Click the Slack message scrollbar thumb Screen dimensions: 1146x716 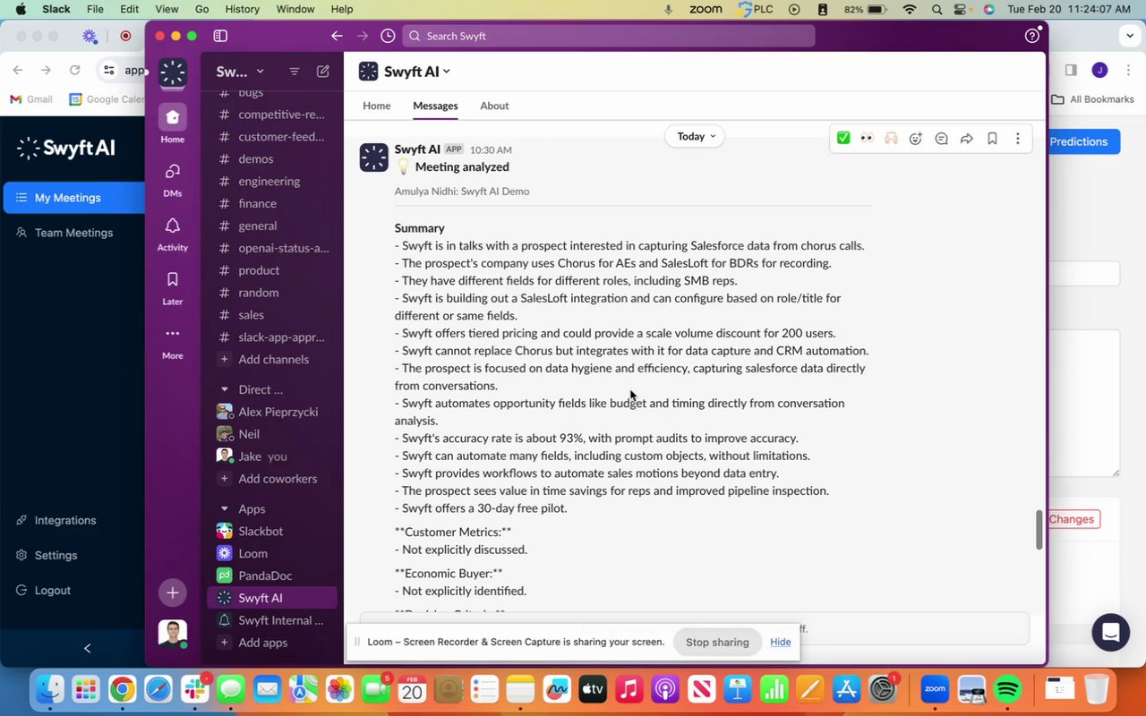(1039, 530)
